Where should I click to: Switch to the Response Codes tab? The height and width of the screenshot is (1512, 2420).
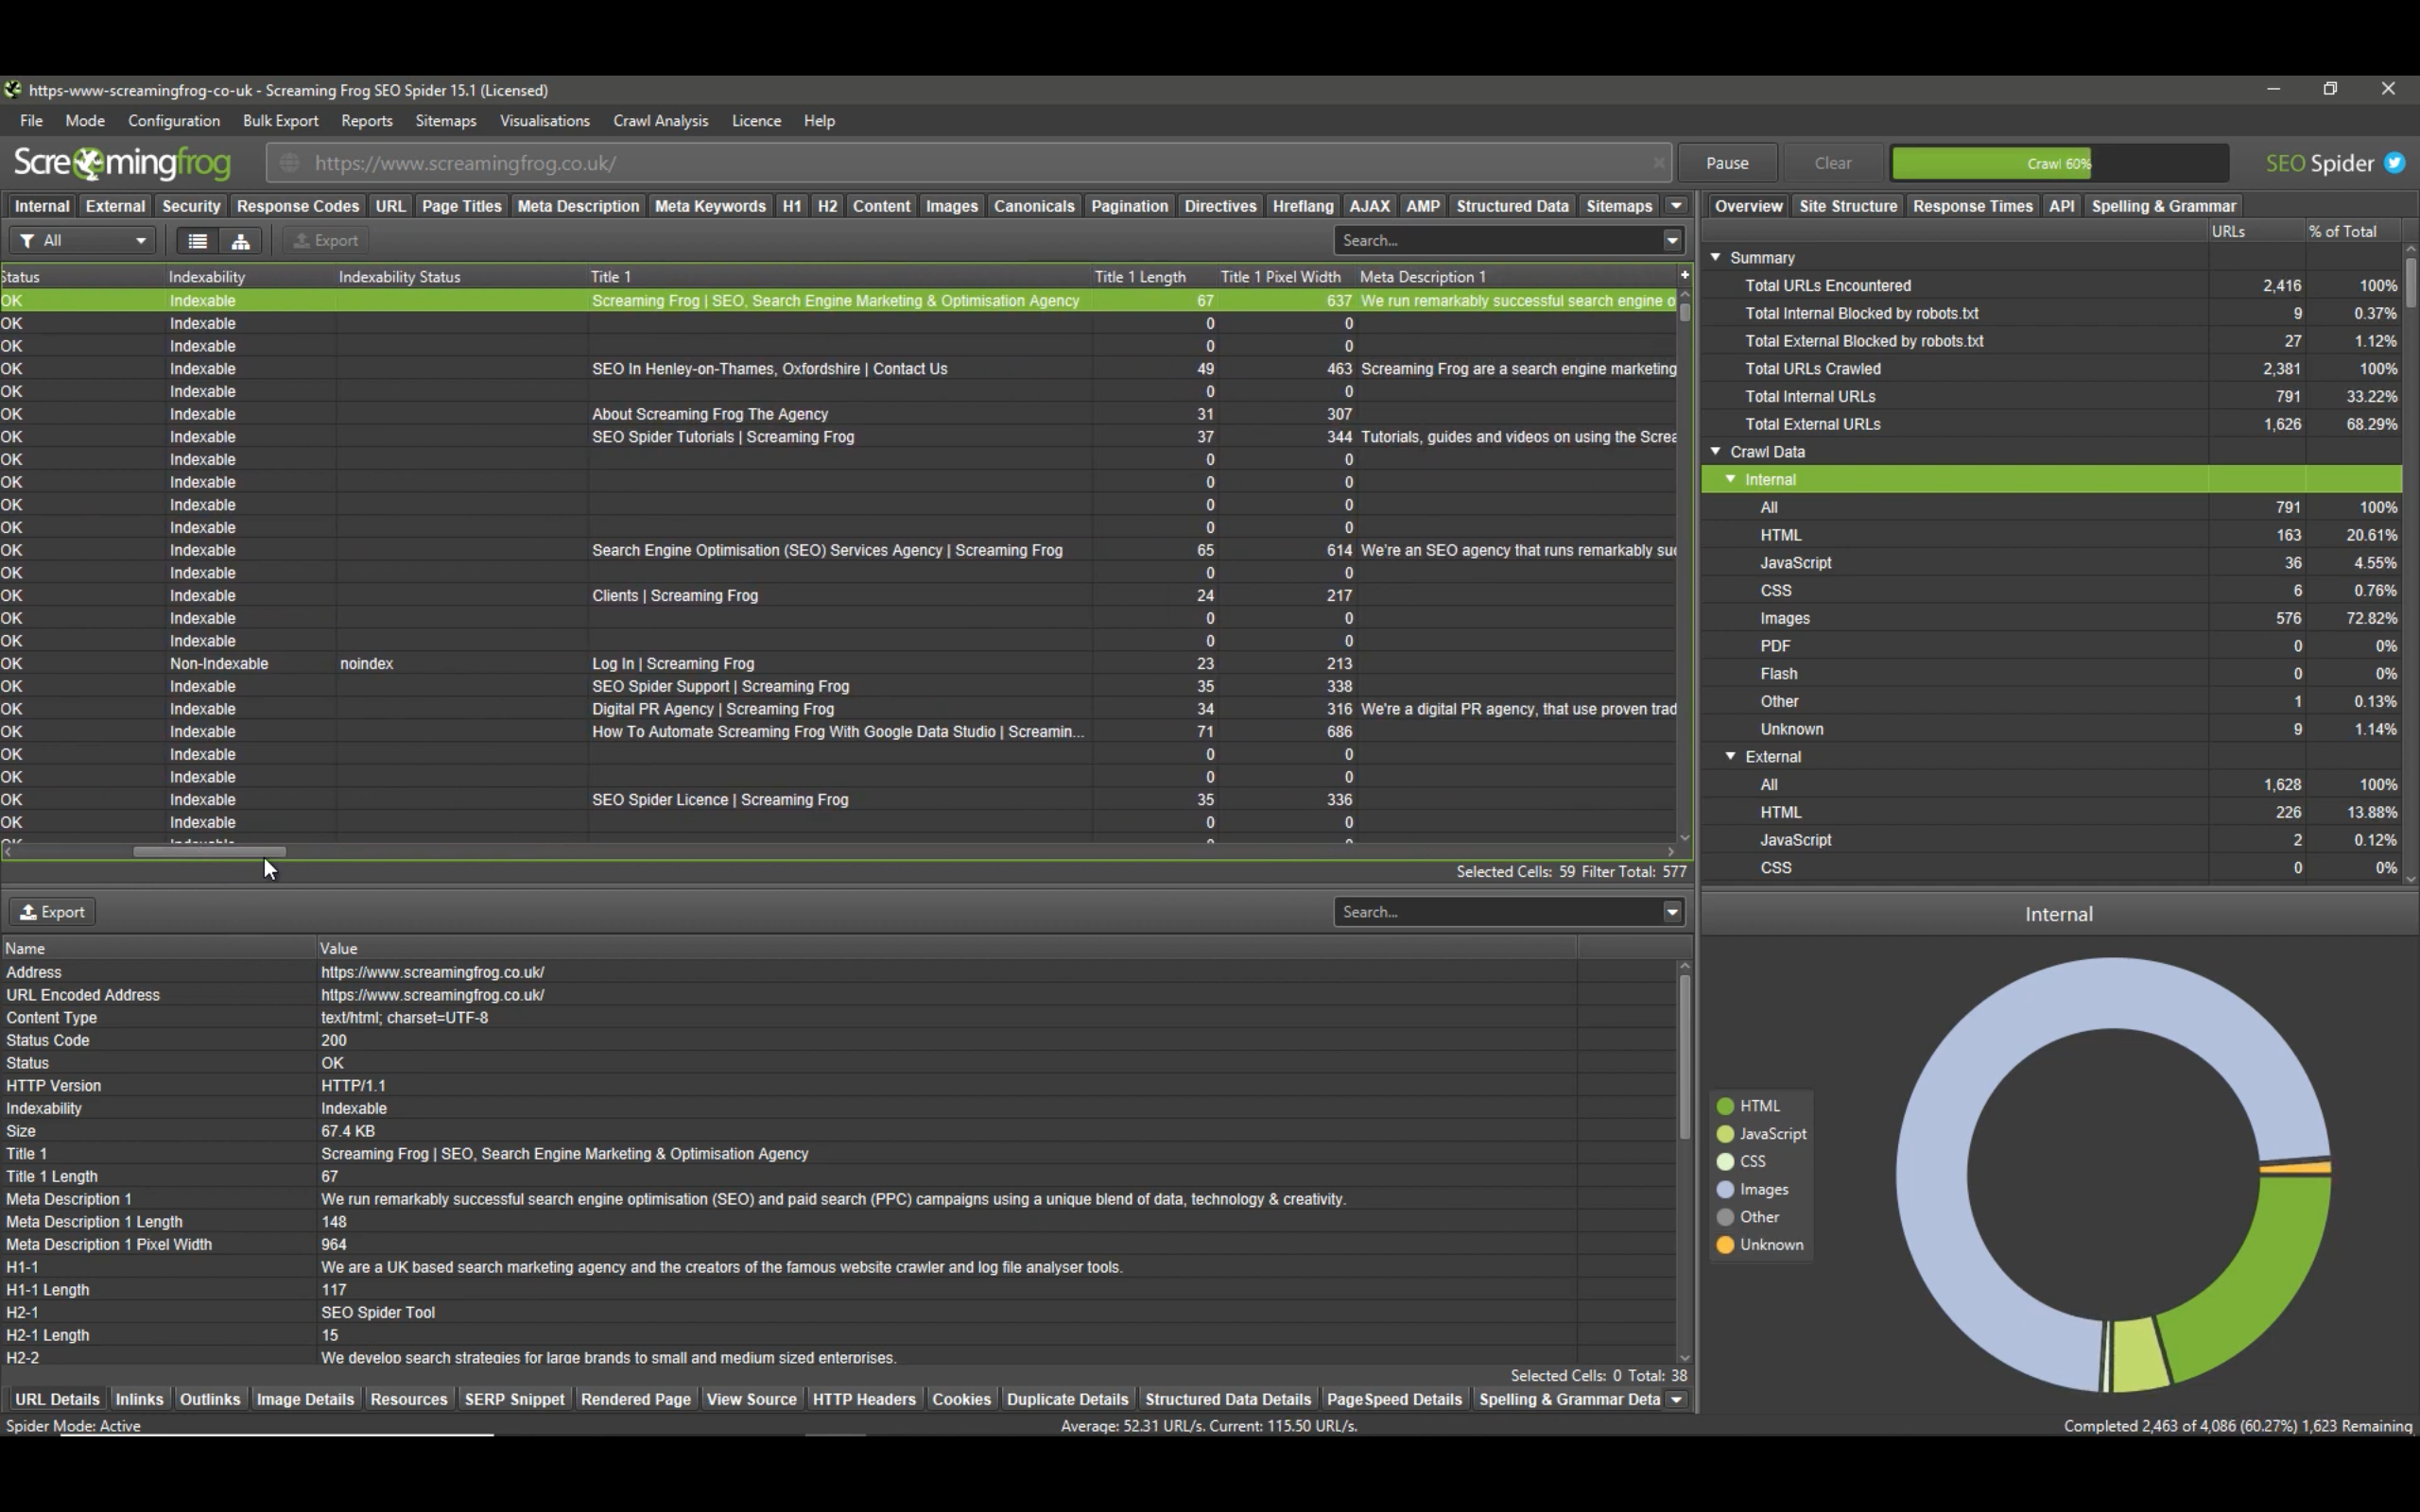pyautogui.click(x=298, y=206)
